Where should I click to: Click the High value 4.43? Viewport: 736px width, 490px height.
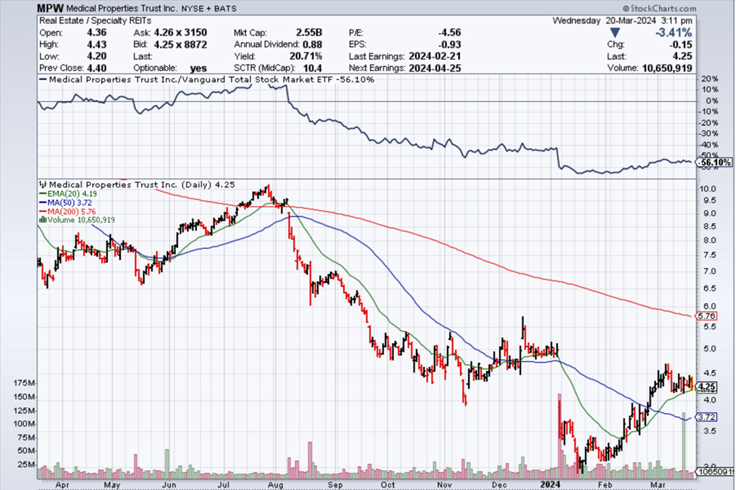point(97,44)
